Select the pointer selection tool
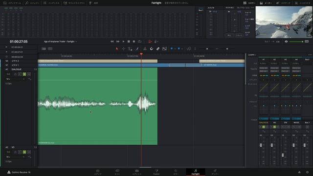Viewport: 313px width, 176px height. 117,49
